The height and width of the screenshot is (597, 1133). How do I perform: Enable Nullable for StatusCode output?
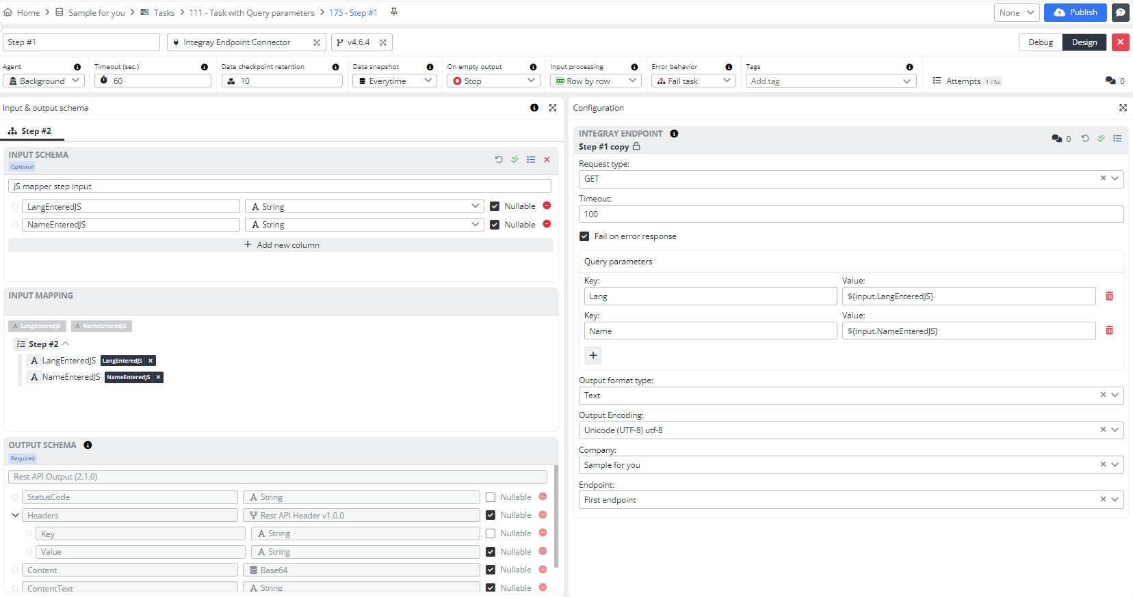491,497
